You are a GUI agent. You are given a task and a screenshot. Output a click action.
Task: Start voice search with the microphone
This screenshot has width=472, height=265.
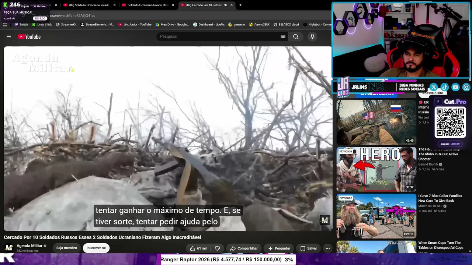[312, 36]
